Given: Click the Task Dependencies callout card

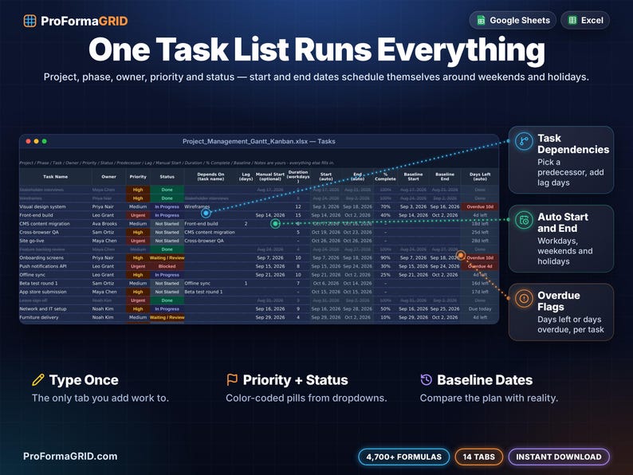Looking at the screenshot, I should [561, 160].
